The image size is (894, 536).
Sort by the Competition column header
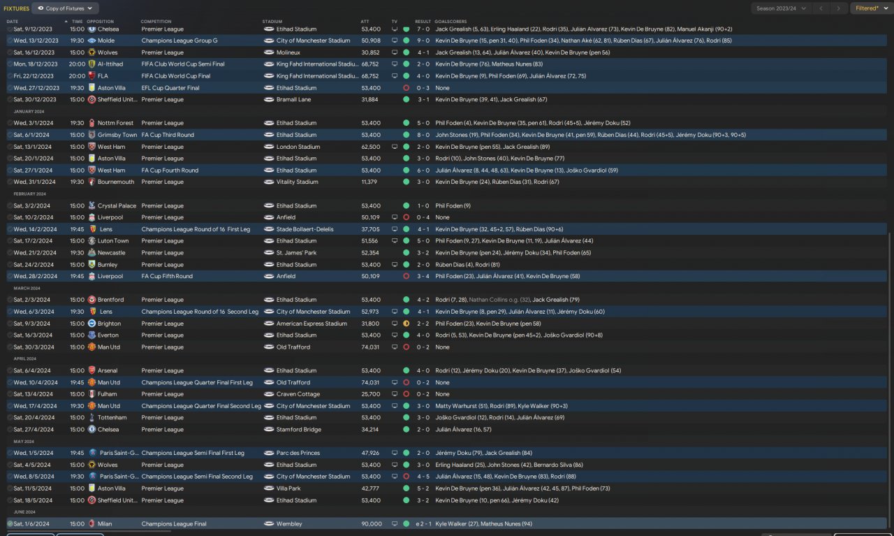click(156, 22)
